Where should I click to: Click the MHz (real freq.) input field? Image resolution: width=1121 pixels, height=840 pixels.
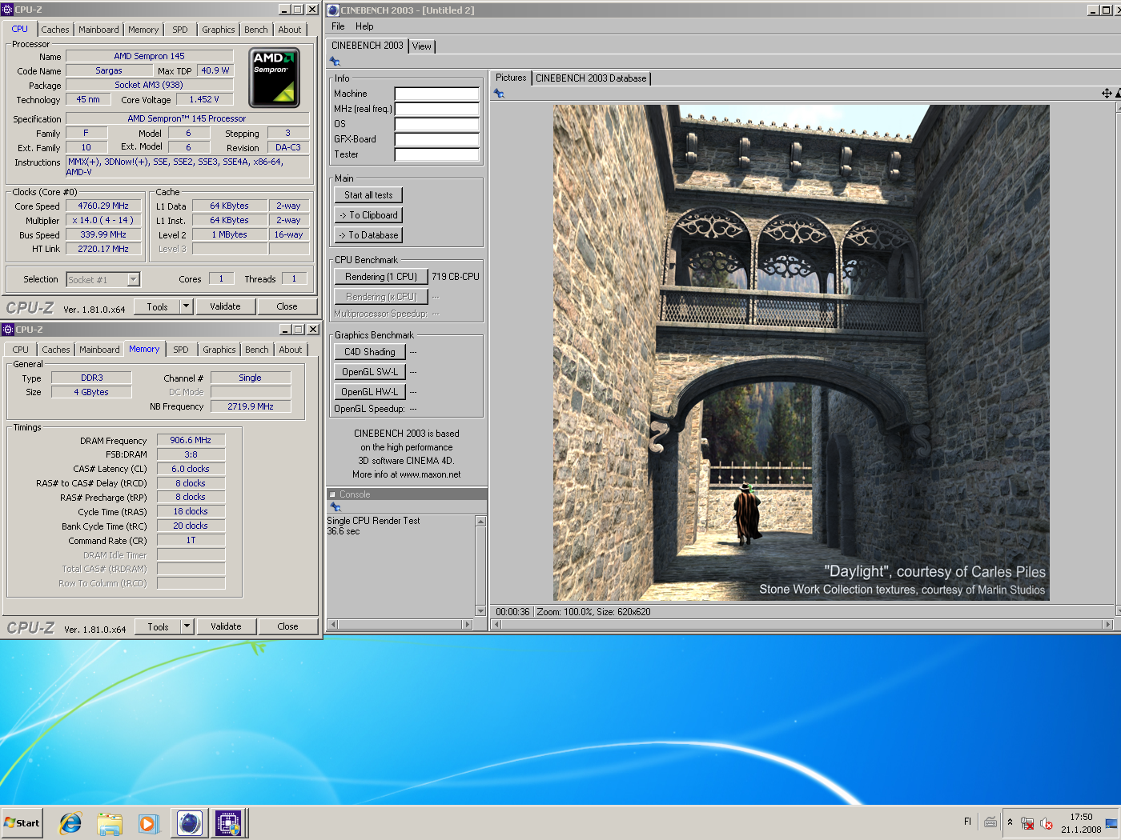[x=437, y=109]
